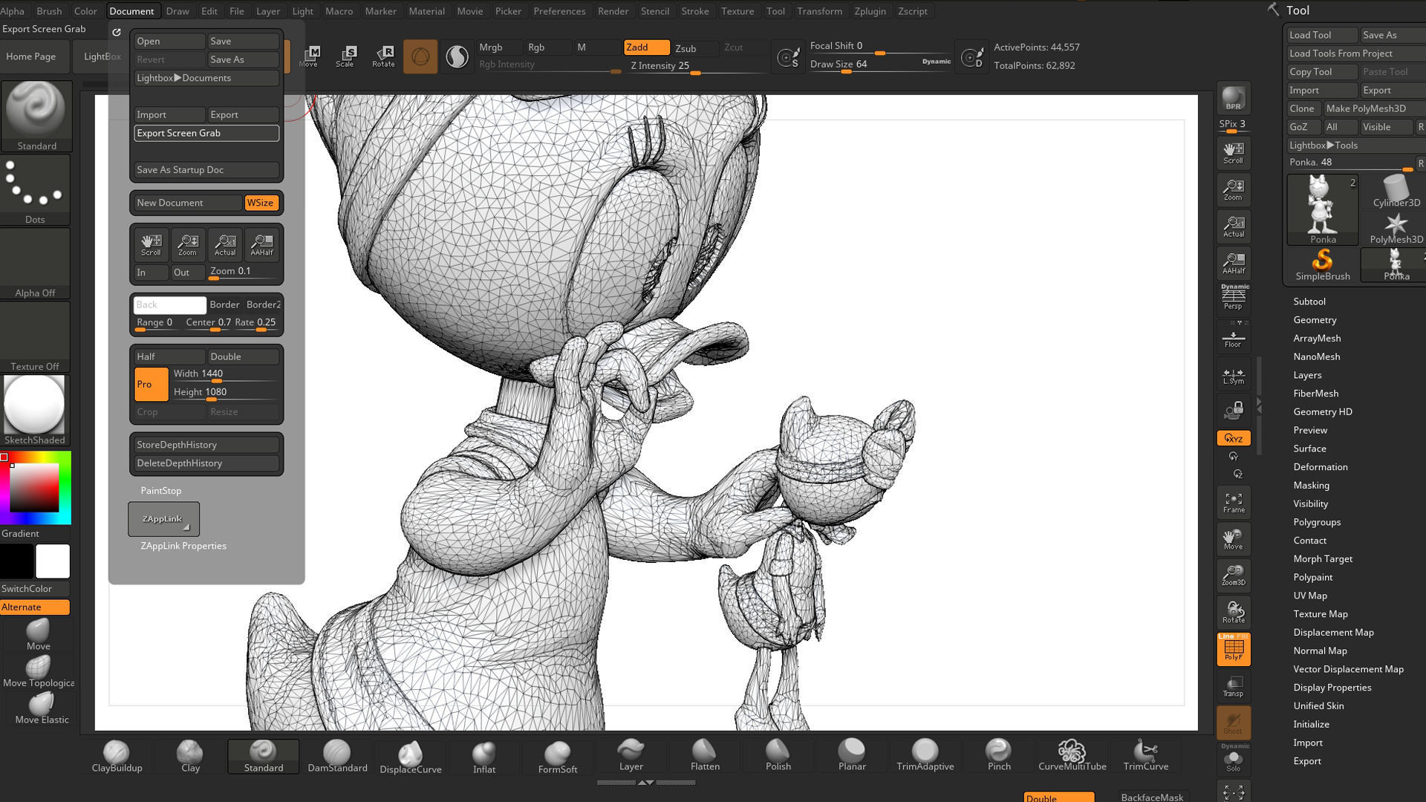Adjust the Draw Size slider
This screenshot has height=802, width=1426.
click(880, 65)
